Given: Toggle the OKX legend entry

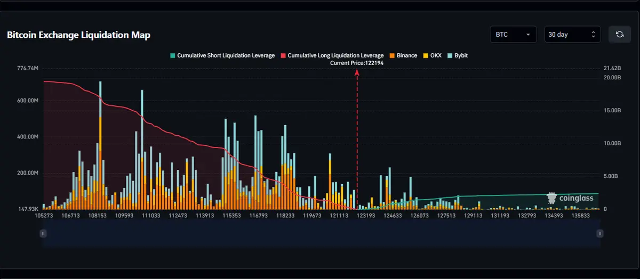Looking at the screenshot, I should pos(432,55).
